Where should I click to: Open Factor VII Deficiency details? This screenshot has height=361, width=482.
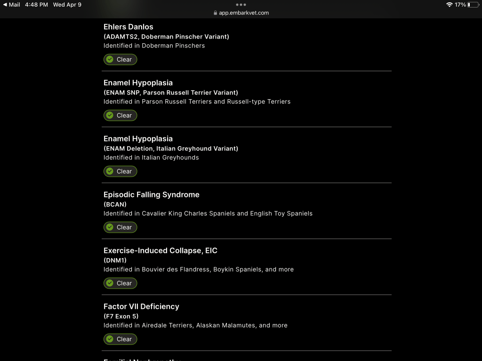[x=141, y=306]
